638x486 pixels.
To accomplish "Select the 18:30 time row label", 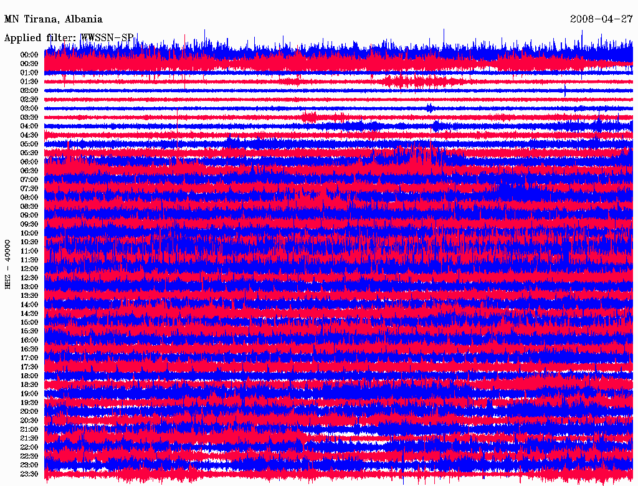I will tap(29, 385).
